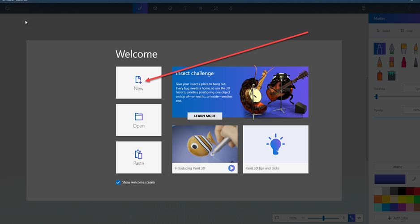Screen dimensions: 420x224
Task: Choose the indigo color swatch
Action: (394, 207)
